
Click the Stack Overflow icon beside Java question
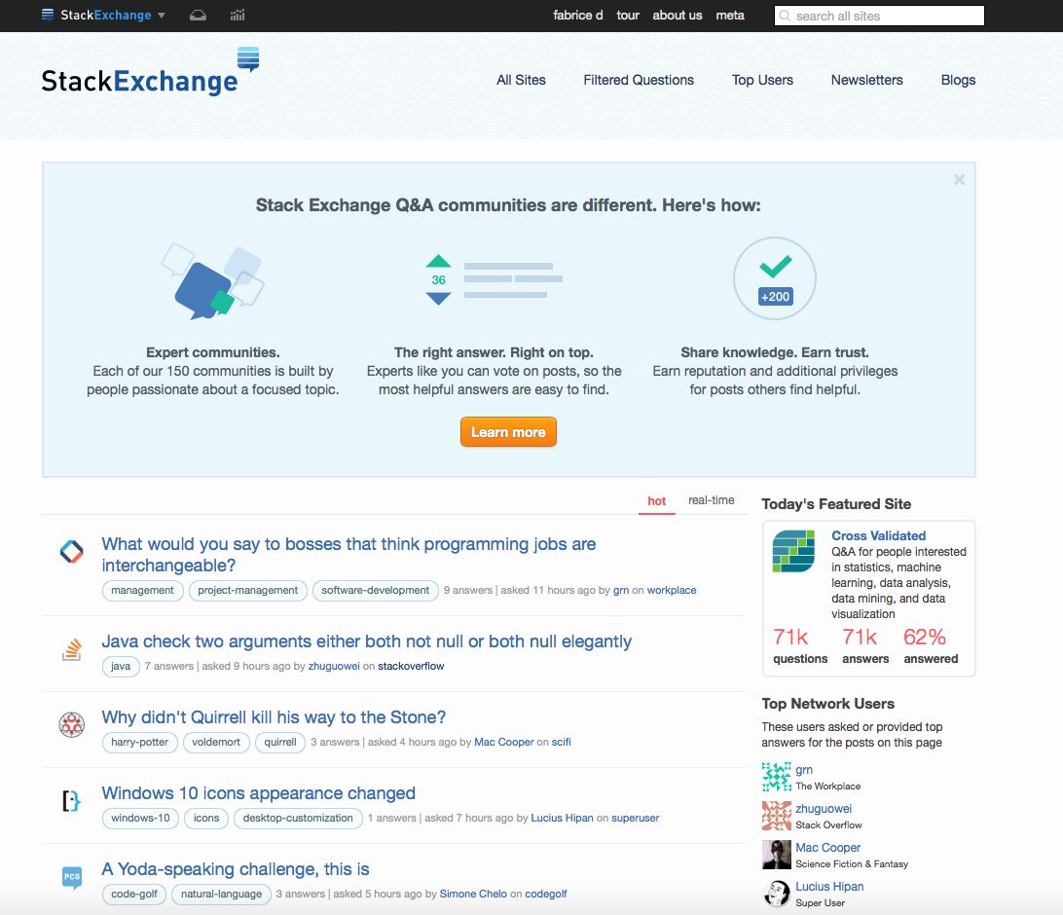71,649
